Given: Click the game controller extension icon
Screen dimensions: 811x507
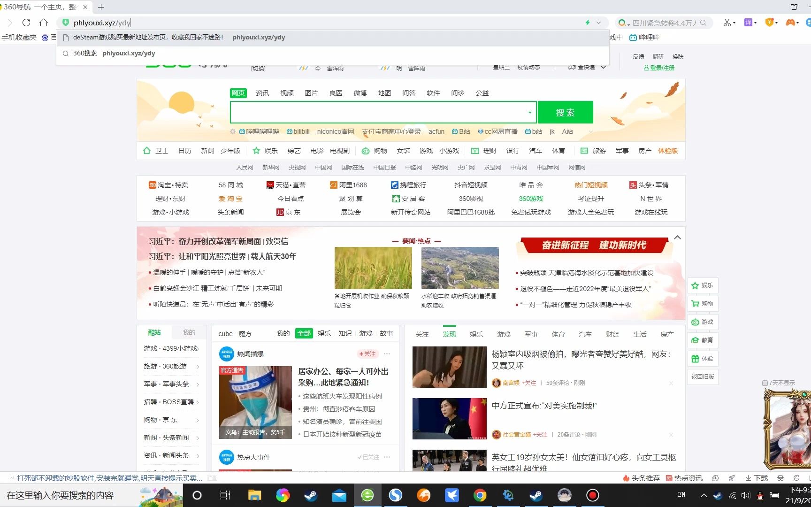Looking at the screenshot, I should 790,23.
